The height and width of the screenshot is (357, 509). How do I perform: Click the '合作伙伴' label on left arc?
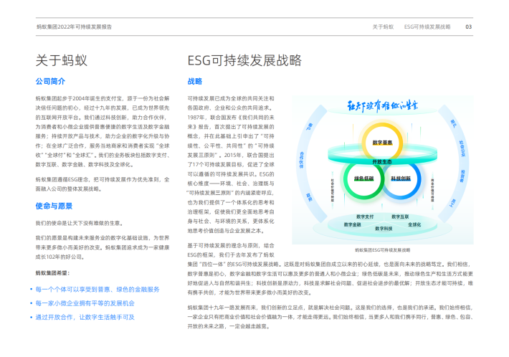(x=302, y=160)
